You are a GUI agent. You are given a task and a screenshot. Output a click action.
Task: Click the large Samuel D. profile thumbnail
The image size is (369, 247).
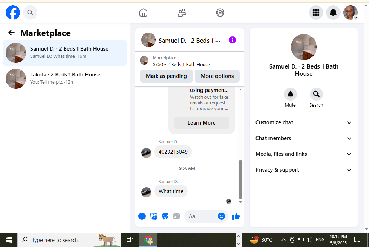(x=303, y=47)
